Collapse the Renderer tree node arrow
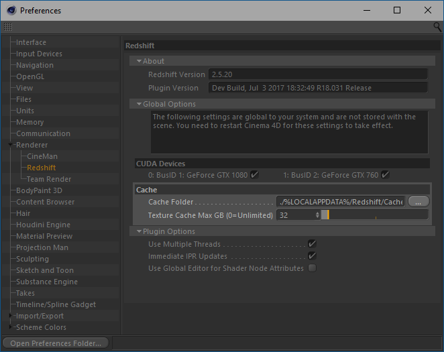This screenshot has height=352, width=444. coord(11,145)
